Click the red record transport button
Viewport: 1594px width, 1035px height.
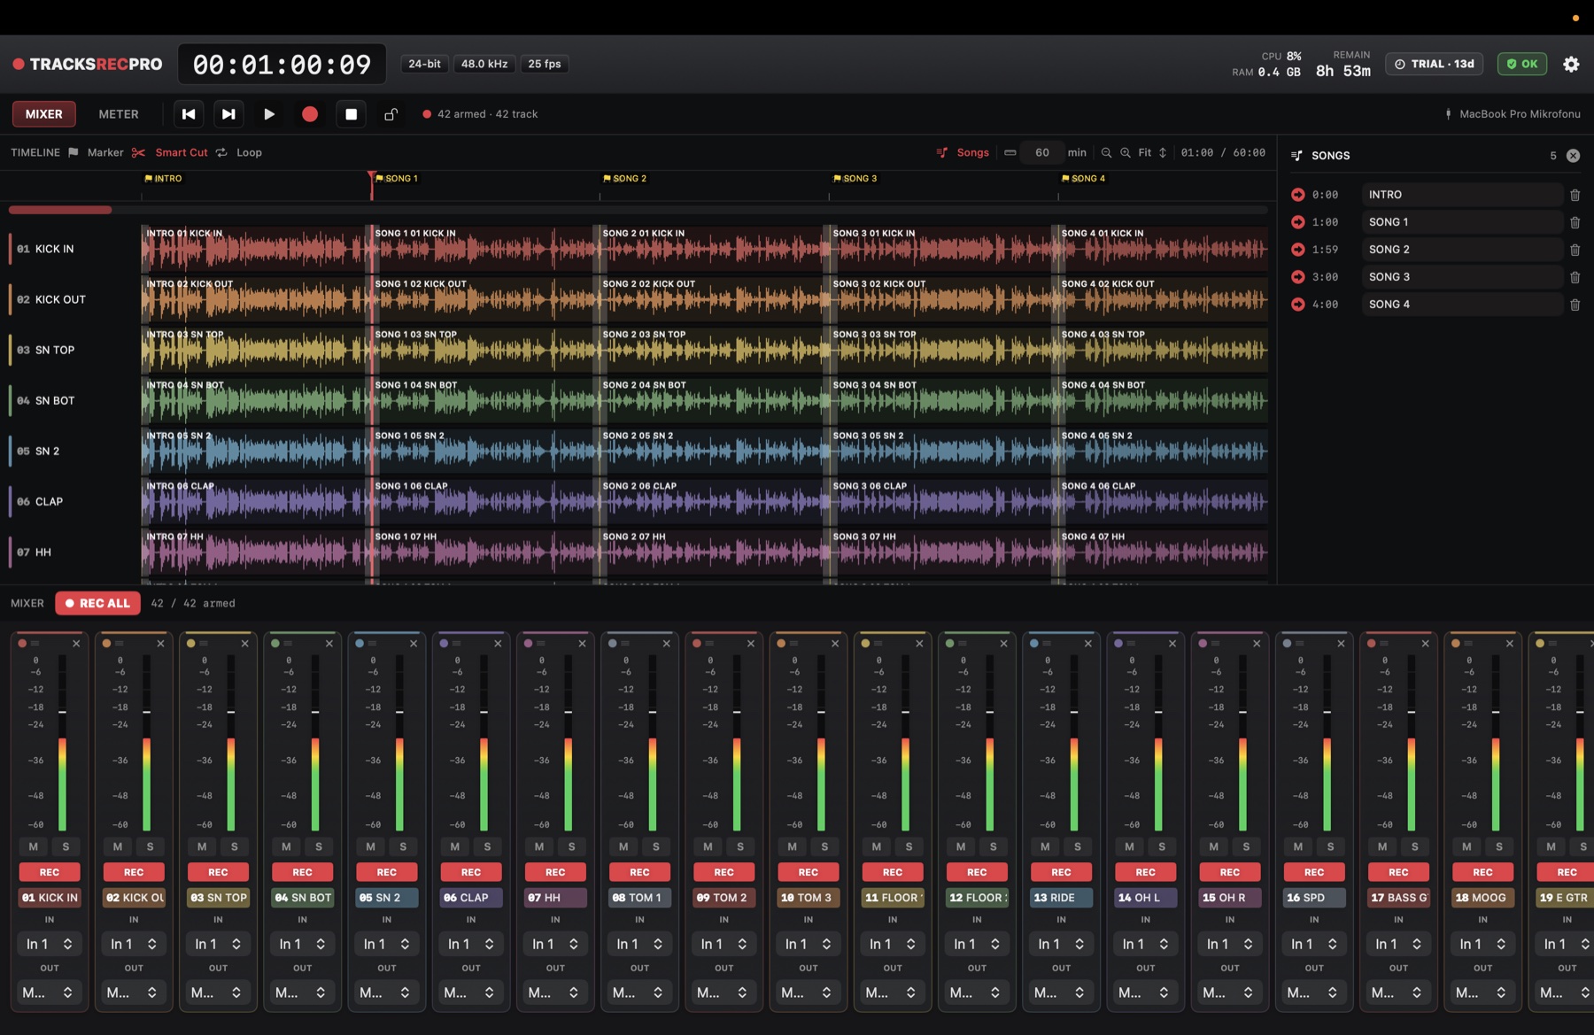(x=310, y=114)
